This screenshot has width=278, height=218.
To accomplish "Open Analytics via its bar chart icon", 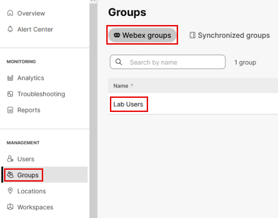I will click(x=10, y=78).
